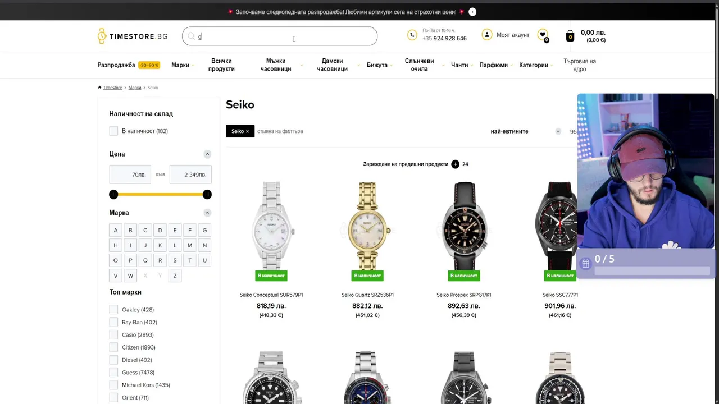Click the home icon in the breadcrumb
The height and width of the screenshot is (404, 719).
pyautogui.click(x=100, y=88)
